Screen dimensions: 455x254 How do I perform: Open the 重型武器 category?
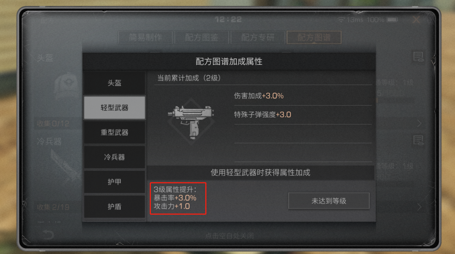click(114, 132)
